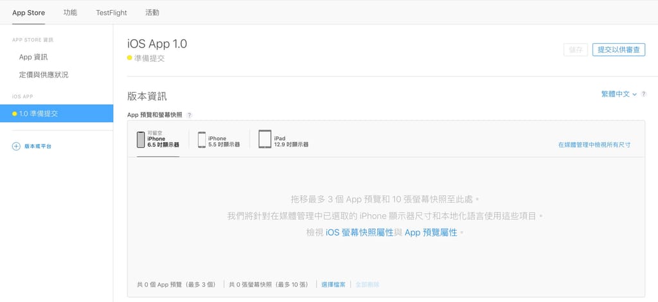658x302 pixels.
Task: Go to the 活動 tab
Action: (152, 13)
